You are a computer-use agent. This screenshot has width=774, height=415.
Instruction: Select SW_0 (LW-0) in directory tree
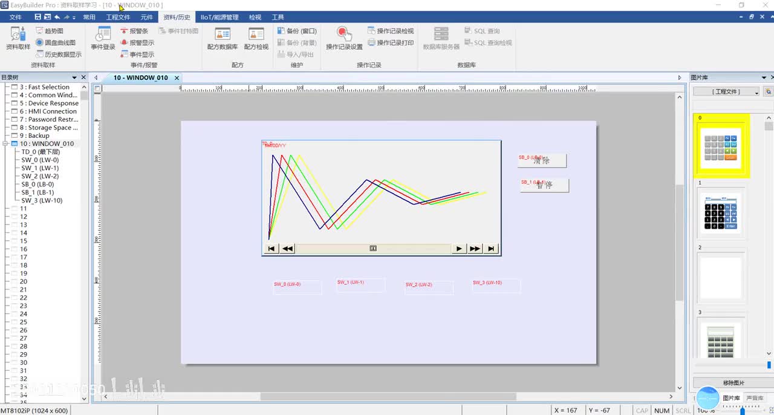[40, 160]
